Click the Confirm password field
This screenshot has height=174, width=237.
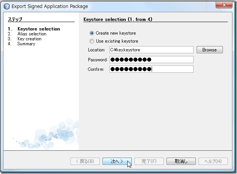[x=151, y=69]
